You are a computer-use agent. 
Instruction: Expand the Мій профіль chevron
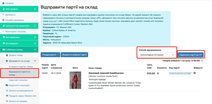point(35,9)
